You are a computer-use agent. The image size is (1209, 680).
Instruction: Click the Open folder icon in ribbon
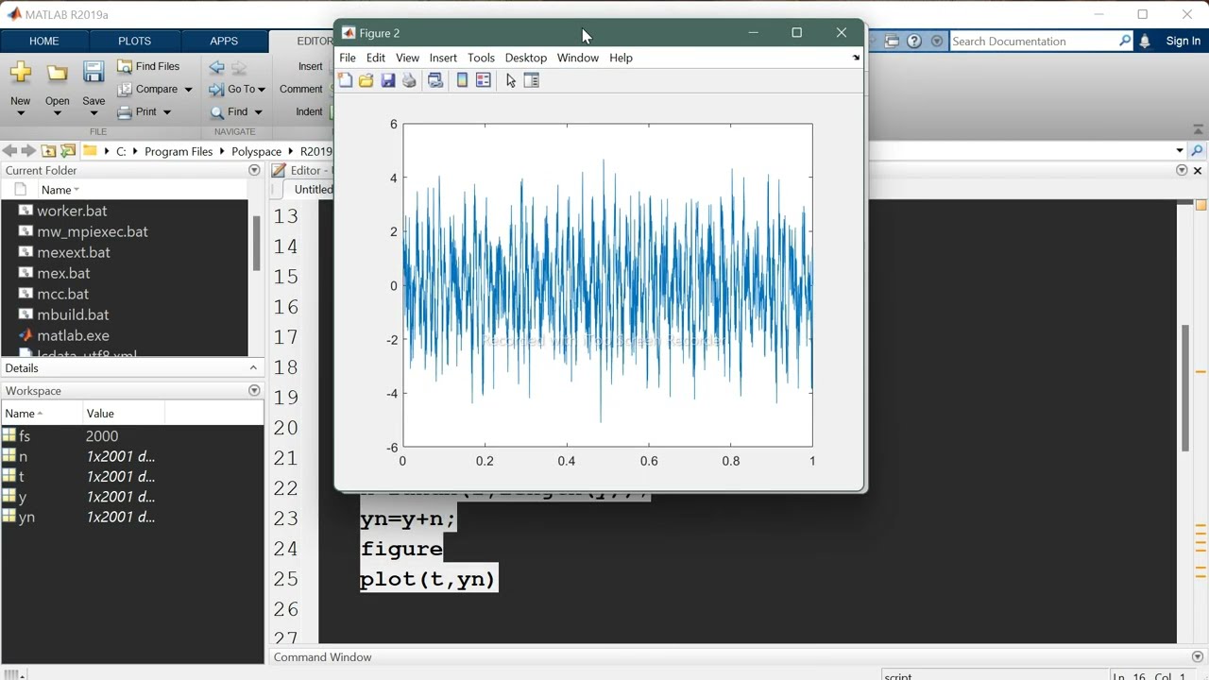58,74
